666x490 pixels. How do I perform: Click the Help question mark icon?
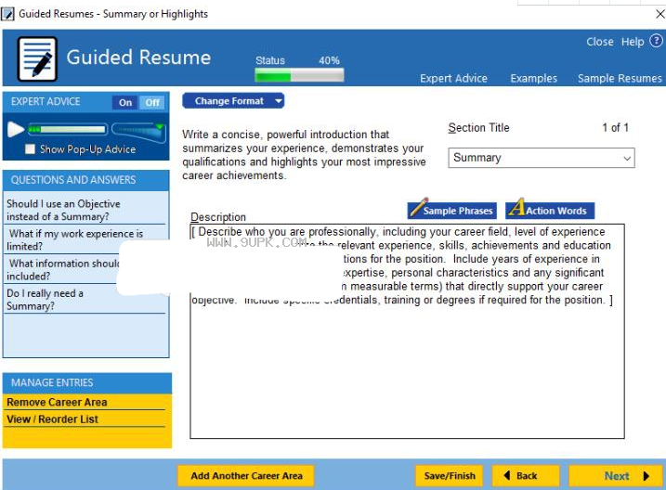point(656,41)
